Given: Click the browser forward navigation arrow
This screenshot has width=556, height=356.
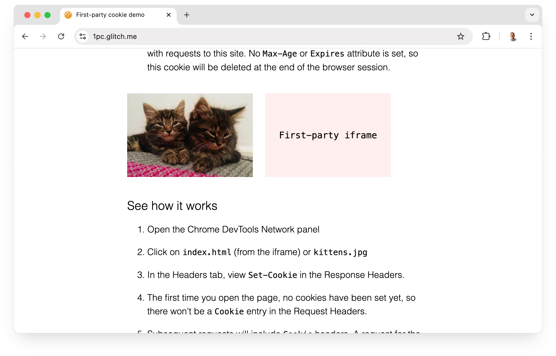Looking at the screenshot, I should (x=42, y=36).
